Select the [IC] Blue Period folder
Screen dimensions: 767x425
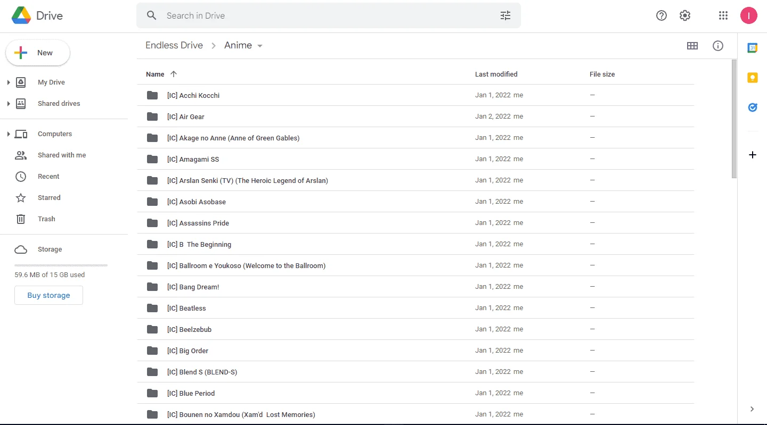415,393
